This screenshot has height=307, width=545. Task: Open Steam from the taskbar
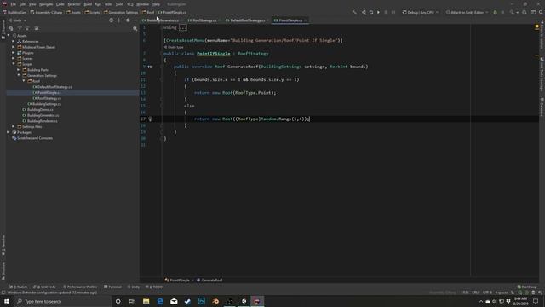187,301
